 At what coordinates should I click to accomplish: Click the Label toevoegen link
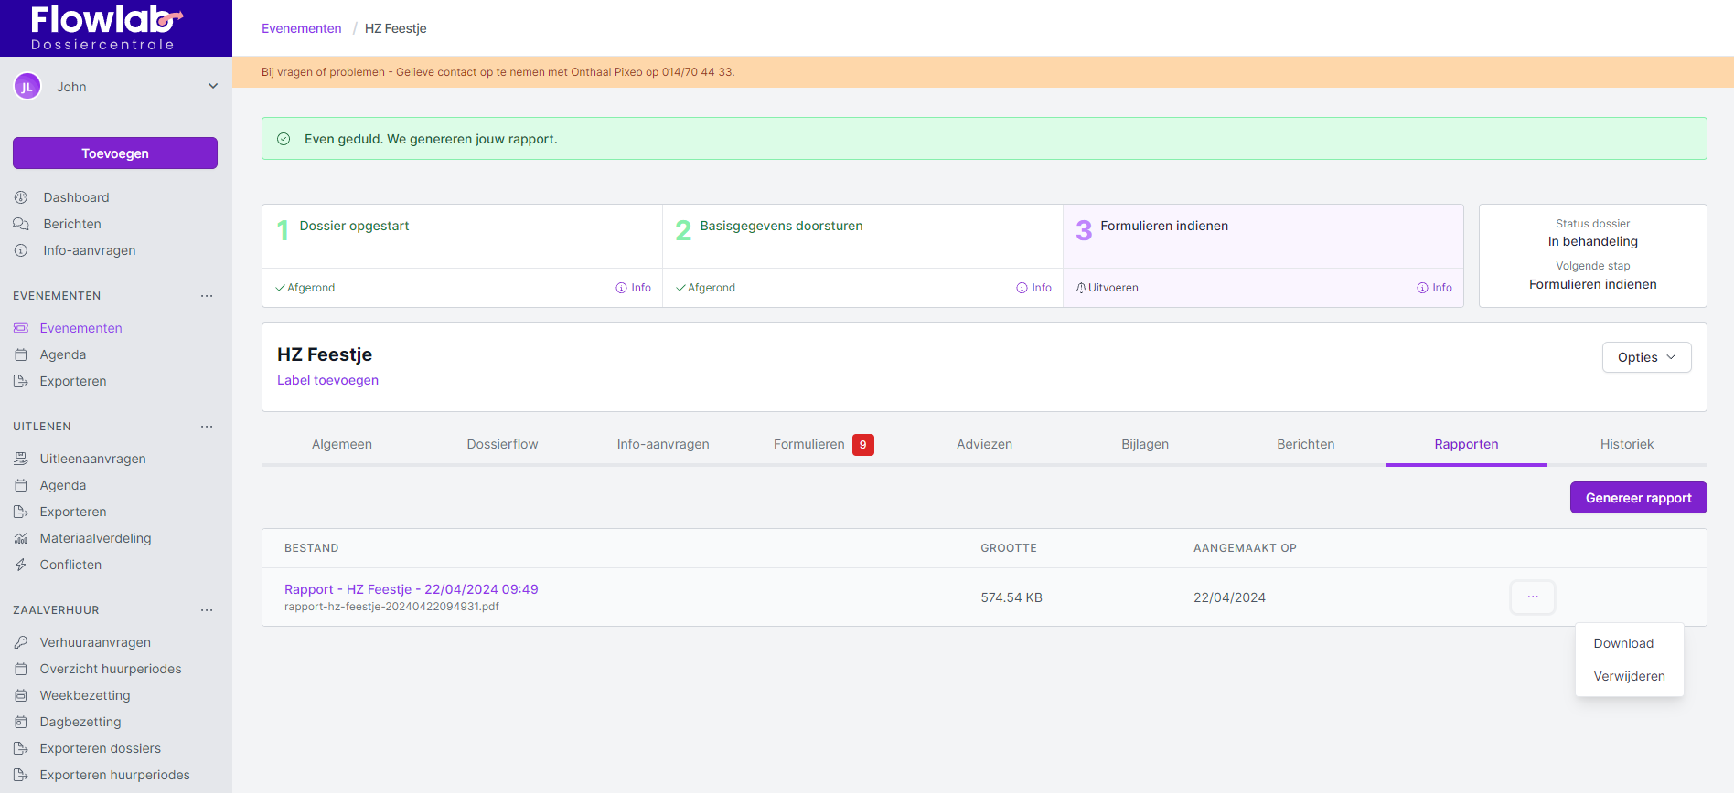tap(327, 380)
